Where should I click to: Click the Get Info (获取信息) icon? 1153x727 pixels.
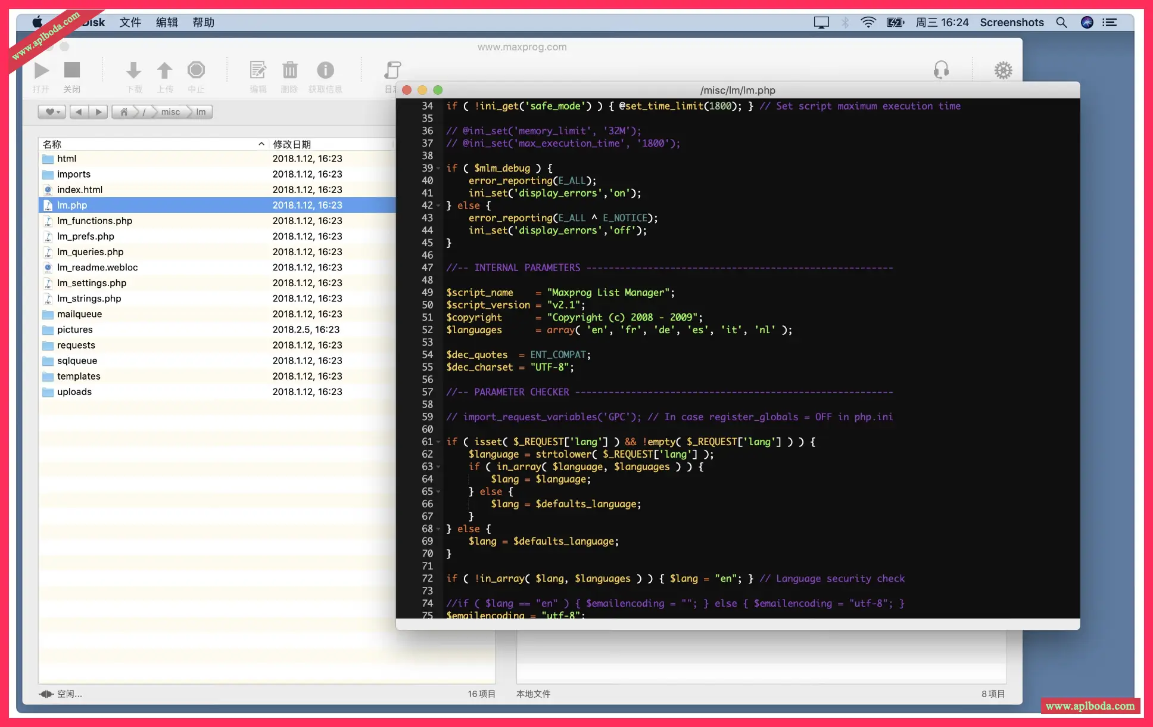click(325, 70)
